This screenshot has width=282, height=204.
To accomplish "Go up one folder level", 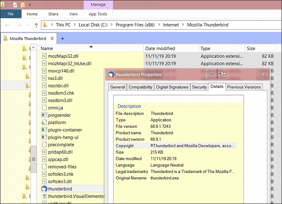I will (x=36, y=25).
